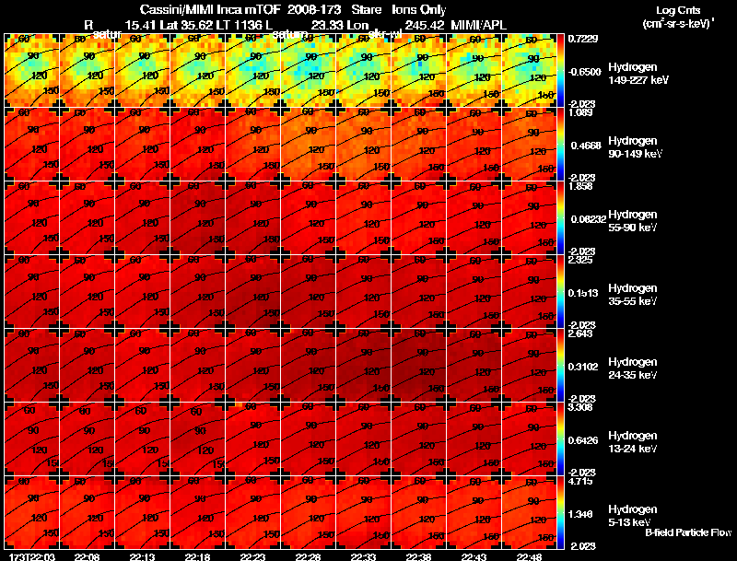Click the '22:38' time label
737x561 pixels.
click(x=418, y=556)
